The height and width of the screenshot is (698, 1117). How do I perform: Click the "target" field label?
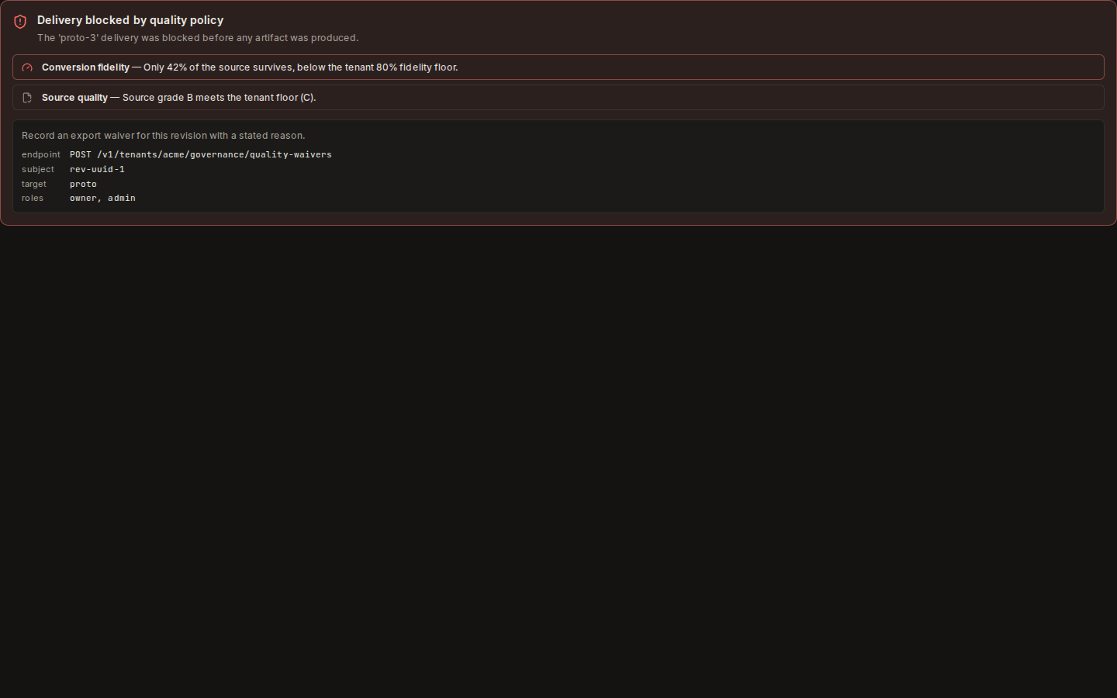34,184
